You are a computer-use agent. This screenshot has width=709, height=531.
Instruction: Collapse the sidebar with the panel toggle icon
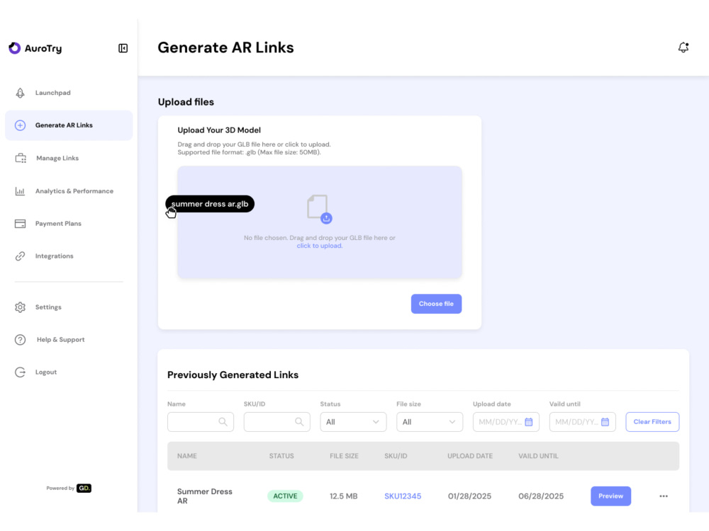point(123,48)
